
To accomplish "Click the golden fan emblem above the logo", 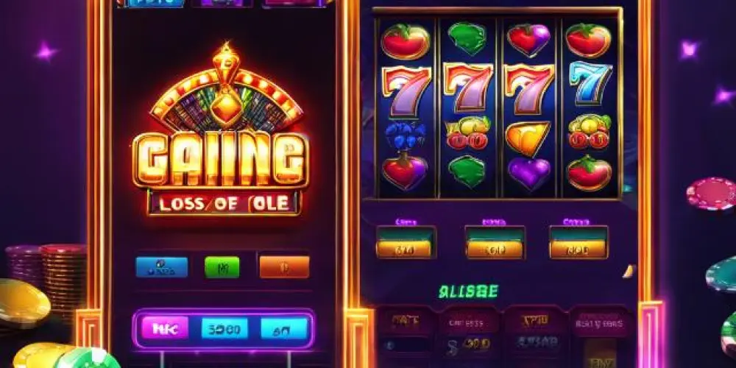I will click(x=227, y=91).
